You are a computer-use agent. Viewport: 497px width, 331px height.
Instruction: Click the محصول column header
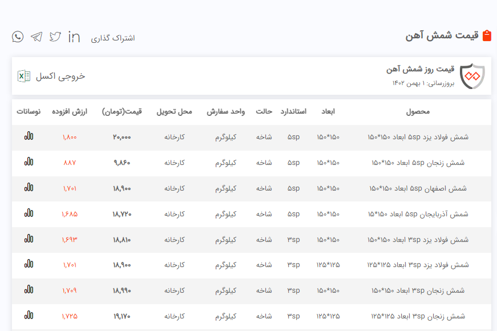click(418, 111)
